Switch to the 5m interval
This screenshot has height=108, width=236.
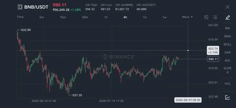point(42,17)
